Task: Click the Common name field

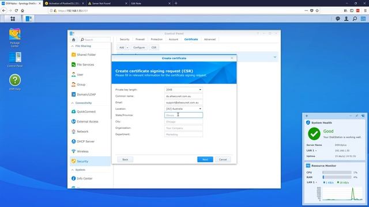Action: (x=183, y=96)
